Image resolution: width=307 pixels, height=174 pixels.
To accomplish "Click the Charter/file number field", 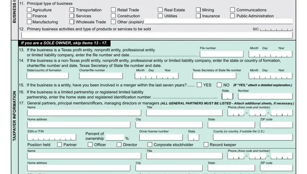I will 101,76.
